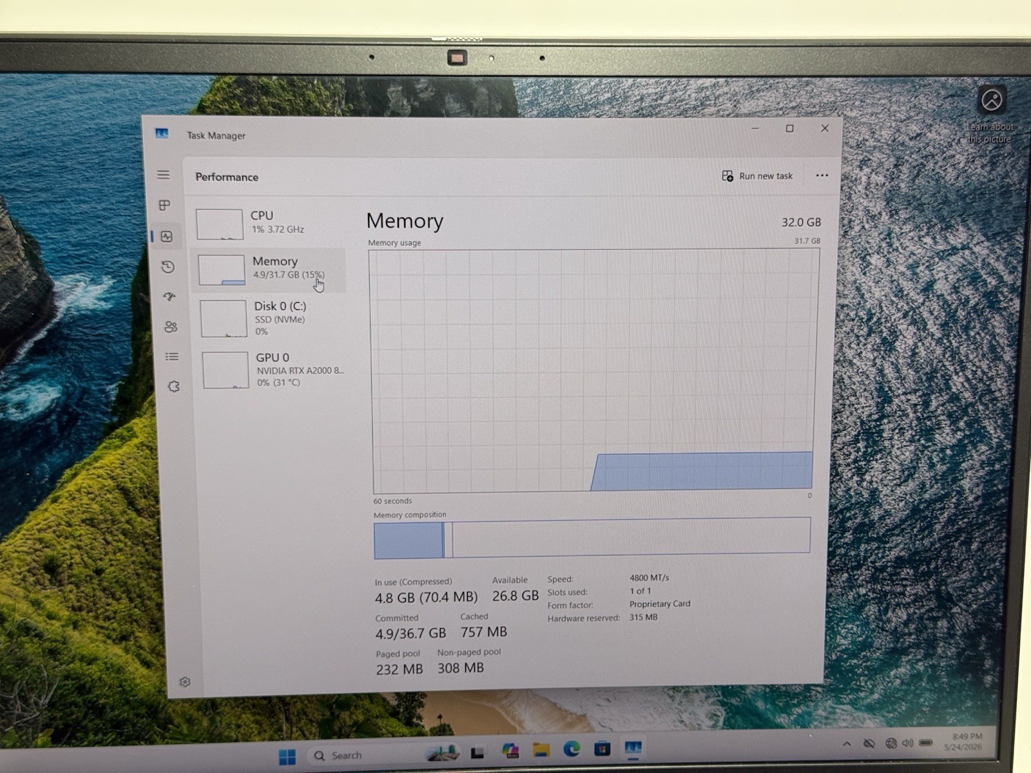Select GPU 0 NVIDIA RTX A2000 item
Screen dimensions: 1031x773
click(273, 369)
